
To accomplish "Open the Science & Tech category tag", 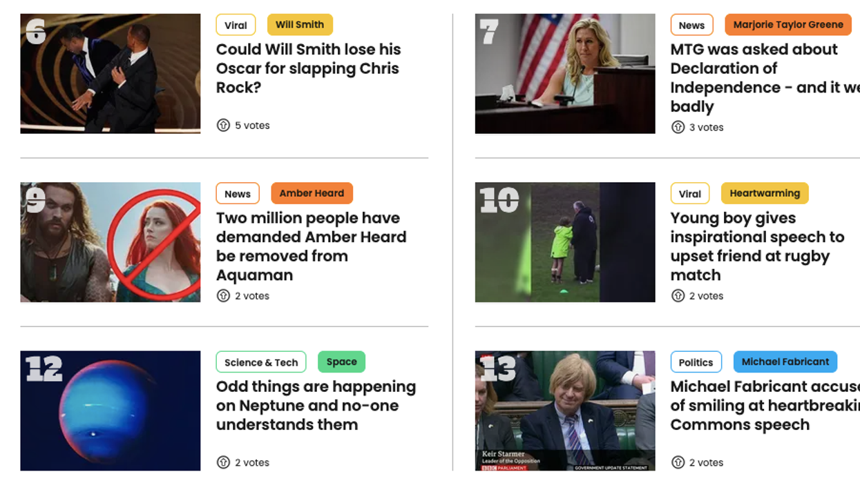I will [261, 362].
